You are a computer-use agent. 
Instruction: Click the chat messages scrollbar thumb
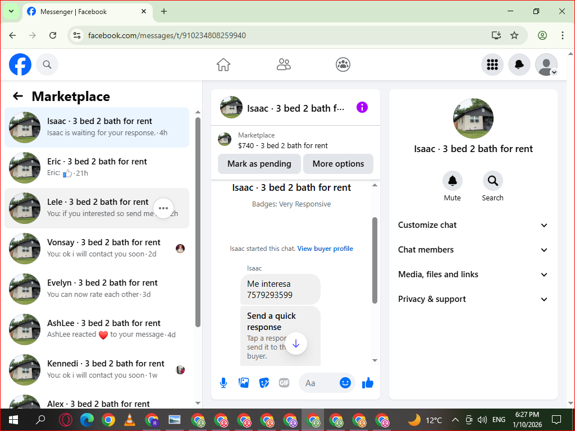point(375,260)
